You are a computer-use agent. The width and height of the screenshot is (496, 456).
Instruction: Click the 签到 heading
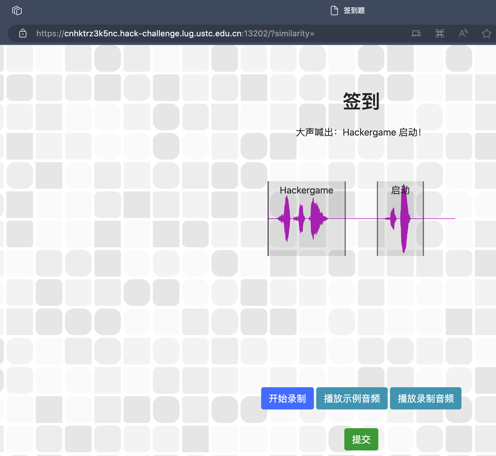point(361,101)
